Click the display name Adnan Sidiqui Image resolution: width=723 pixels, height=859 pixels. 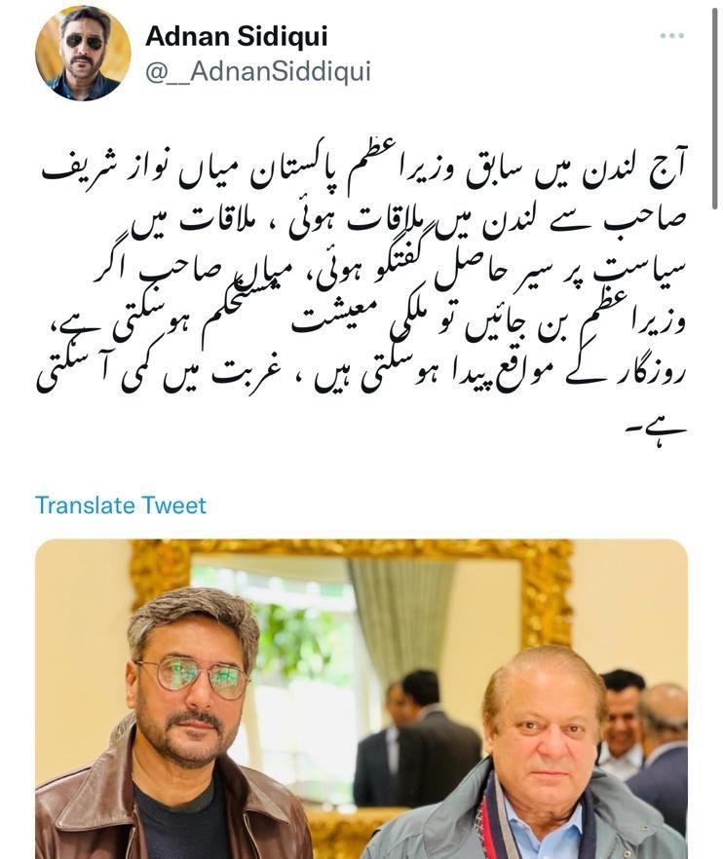[x=236, y=37]
